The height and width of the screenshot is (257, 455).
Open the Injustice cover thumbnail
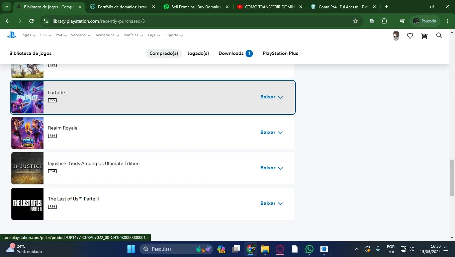pyautogui.click(x=27, y=168)
